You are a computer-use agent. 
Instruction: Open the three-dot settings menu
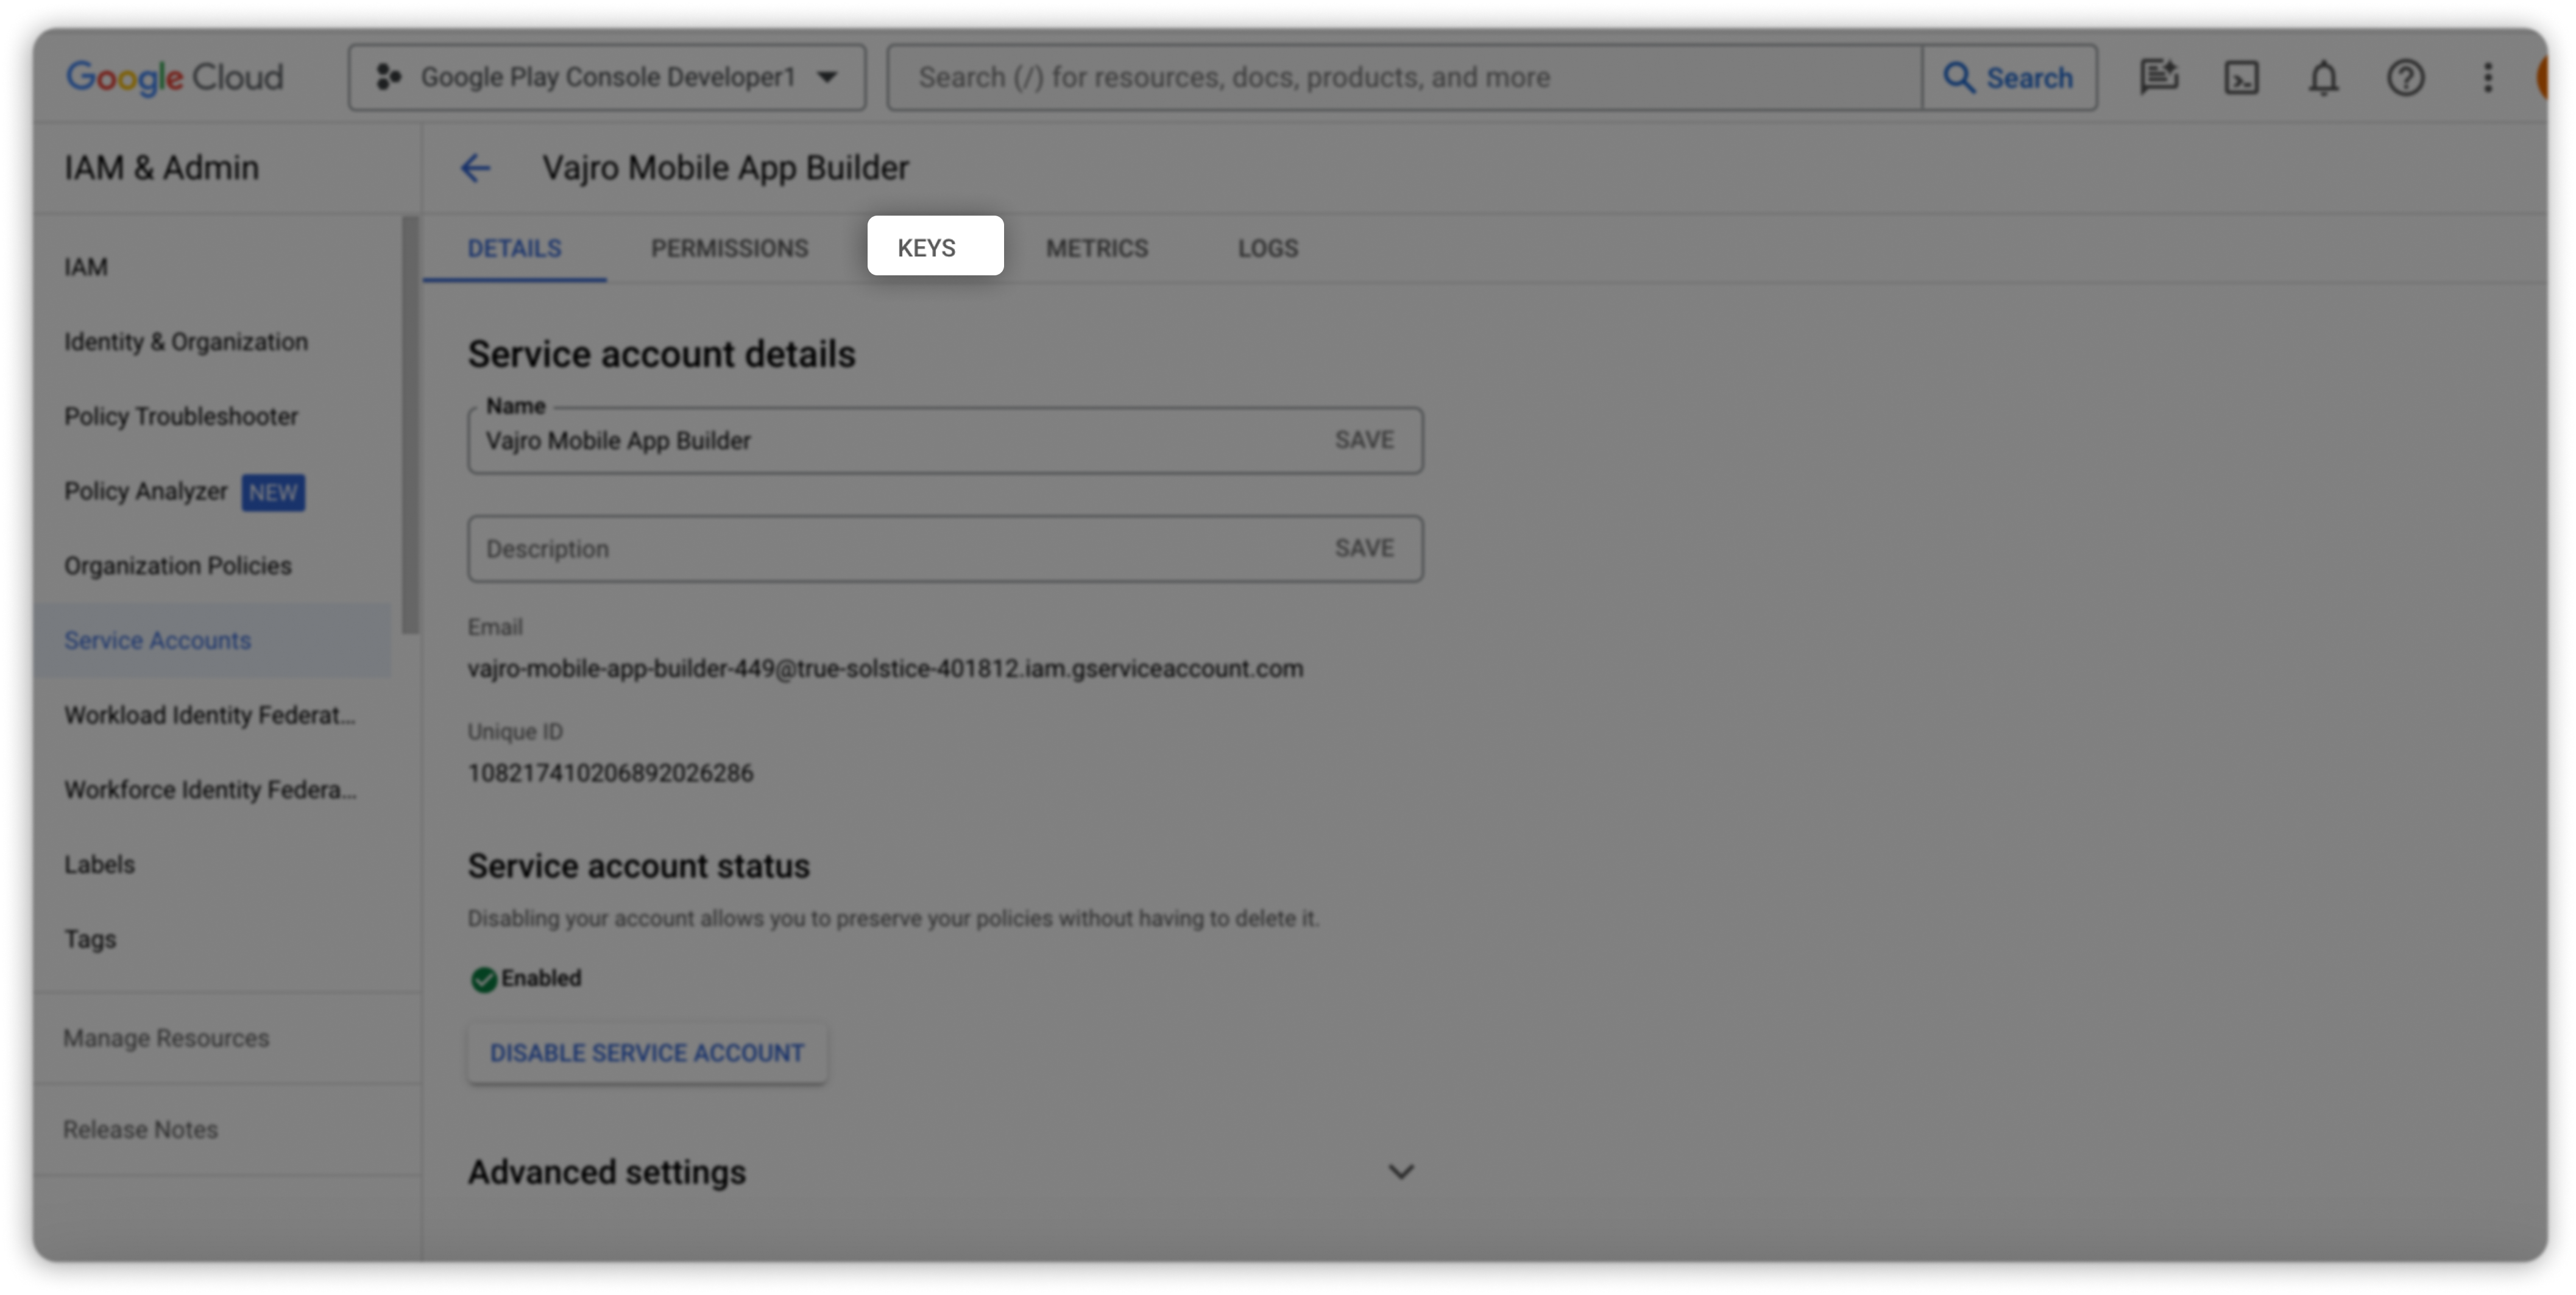click(x=2487, y=78)
